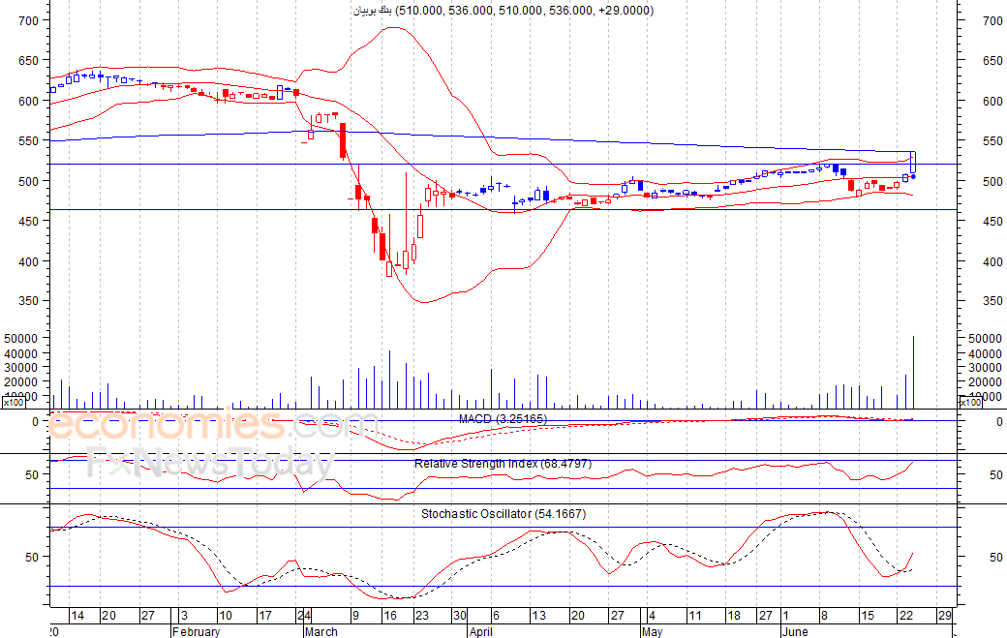The height and width of the screenshot is (638, 1007).
Task: Click the chart title with OHLC price values
Action: (x=503, y=11)
